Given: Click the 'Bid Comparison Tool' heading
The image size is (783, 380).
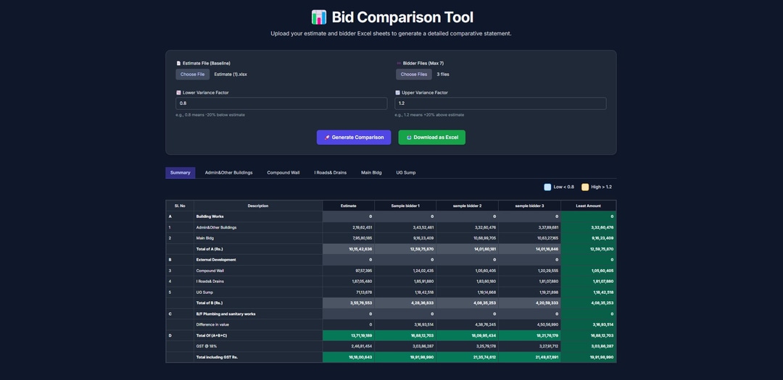Looking at the screenshot, I should click(402, 17).
